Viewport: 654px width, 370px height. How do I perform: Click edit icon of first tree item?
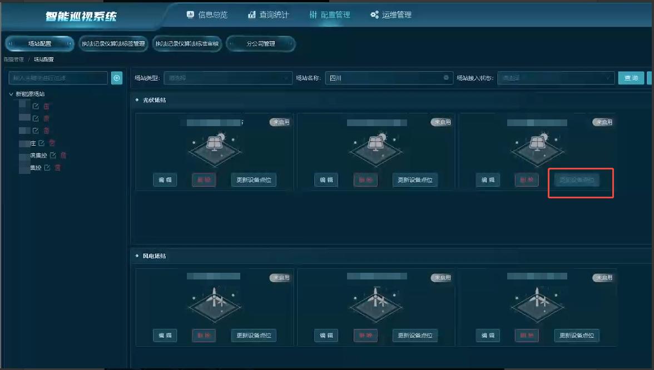pyautogui.click(x=36, y=106)
